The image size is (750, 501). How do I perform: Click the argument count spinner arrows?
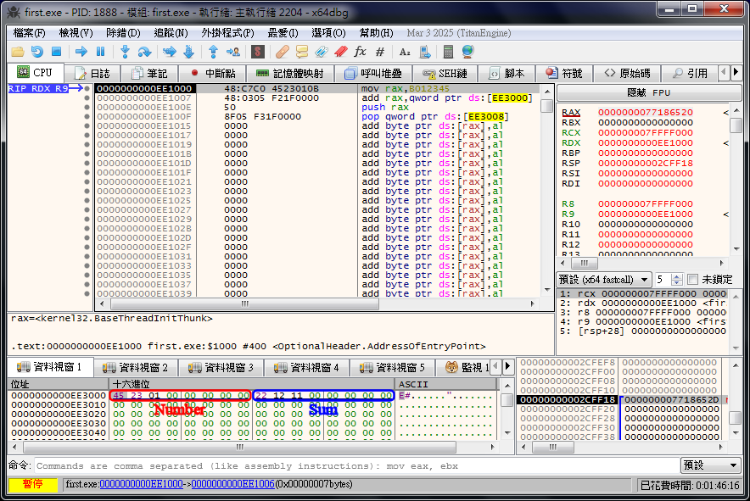[677, 280]
